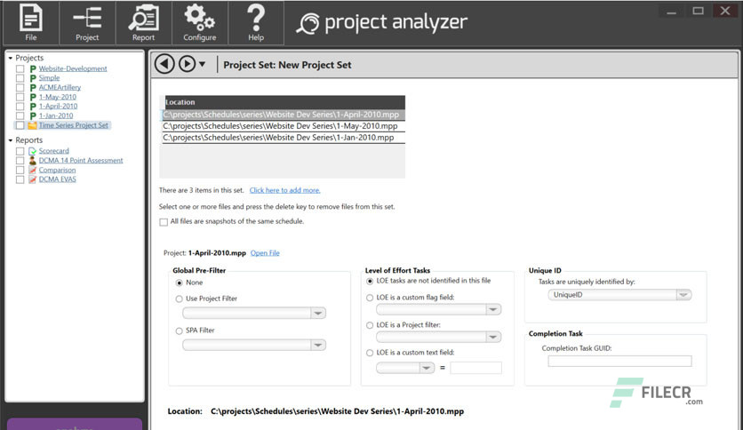Click the project icon beside 1-April-2010
743x430 pixels.
pos(33,107)
